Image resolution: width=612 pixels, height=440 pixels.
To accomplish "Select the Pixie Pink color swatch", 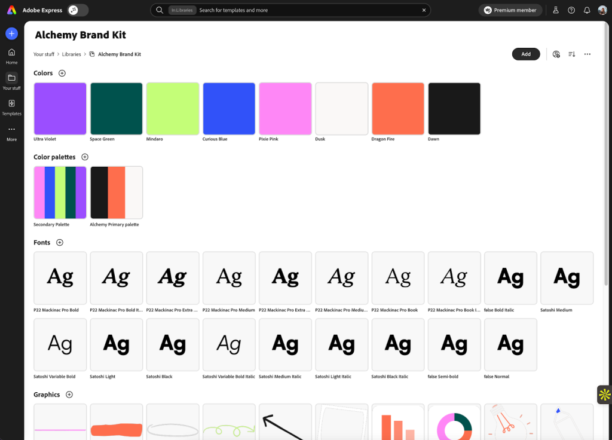I will [285, 109].
